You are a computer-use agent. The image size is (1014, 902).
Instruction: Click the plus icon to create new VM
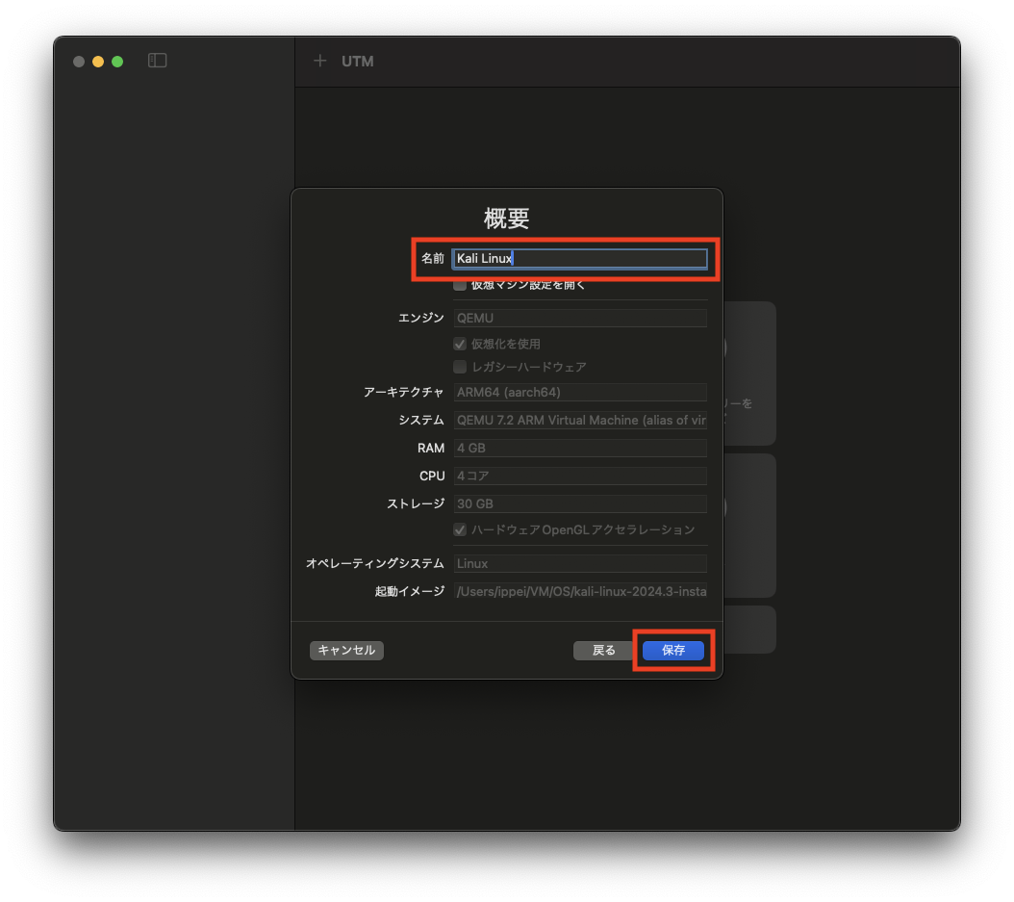click(319, 61)
